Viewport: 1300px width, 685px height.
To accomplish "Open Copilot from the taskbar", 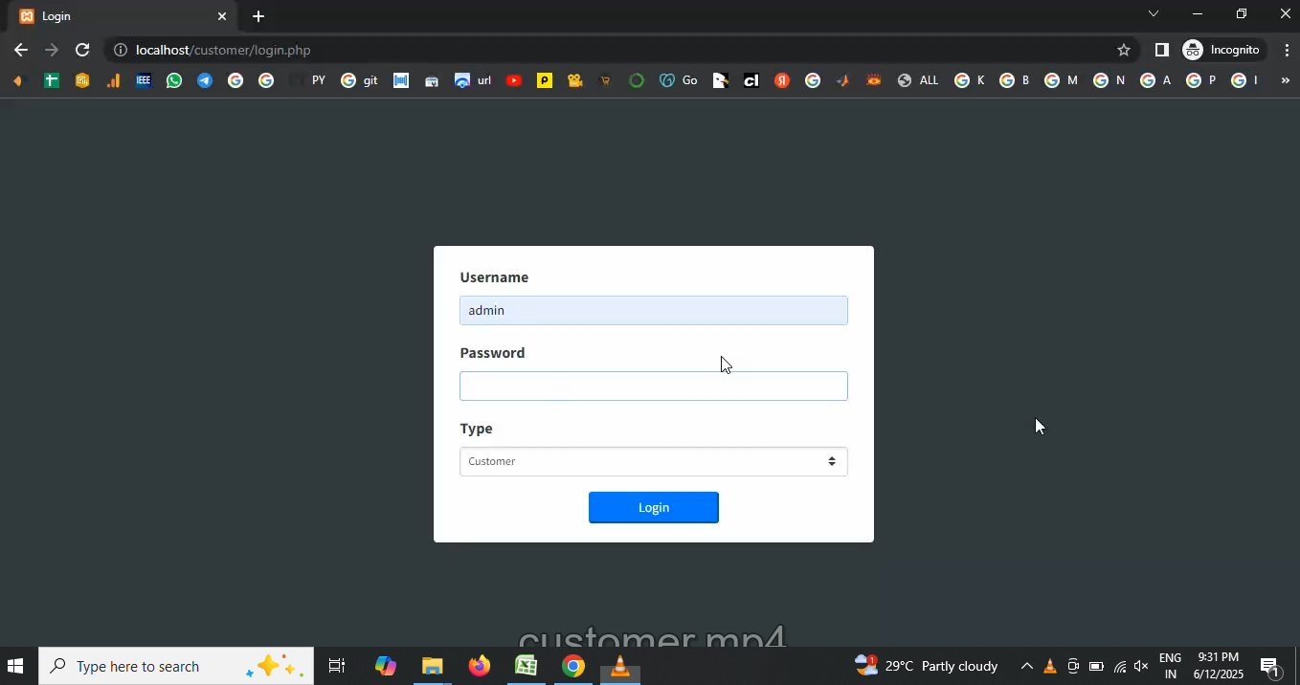I will click(386, 666).
